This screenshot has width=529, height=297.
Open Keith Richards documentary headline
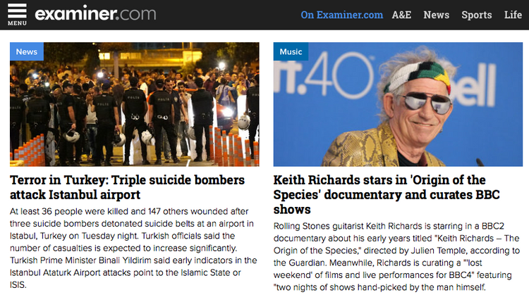click(387, 194)
